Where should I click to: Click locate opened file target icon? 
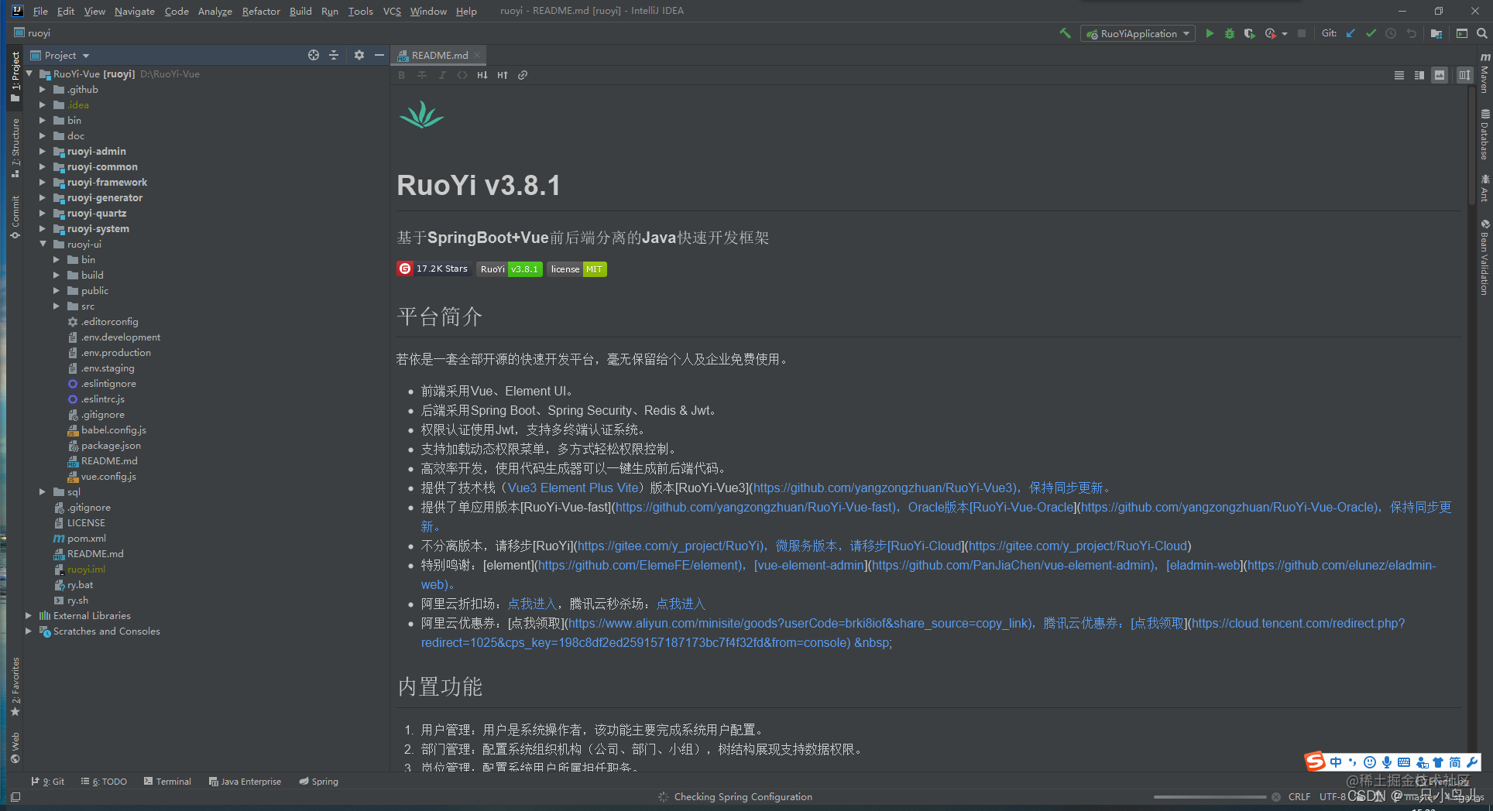coord(314,55)
